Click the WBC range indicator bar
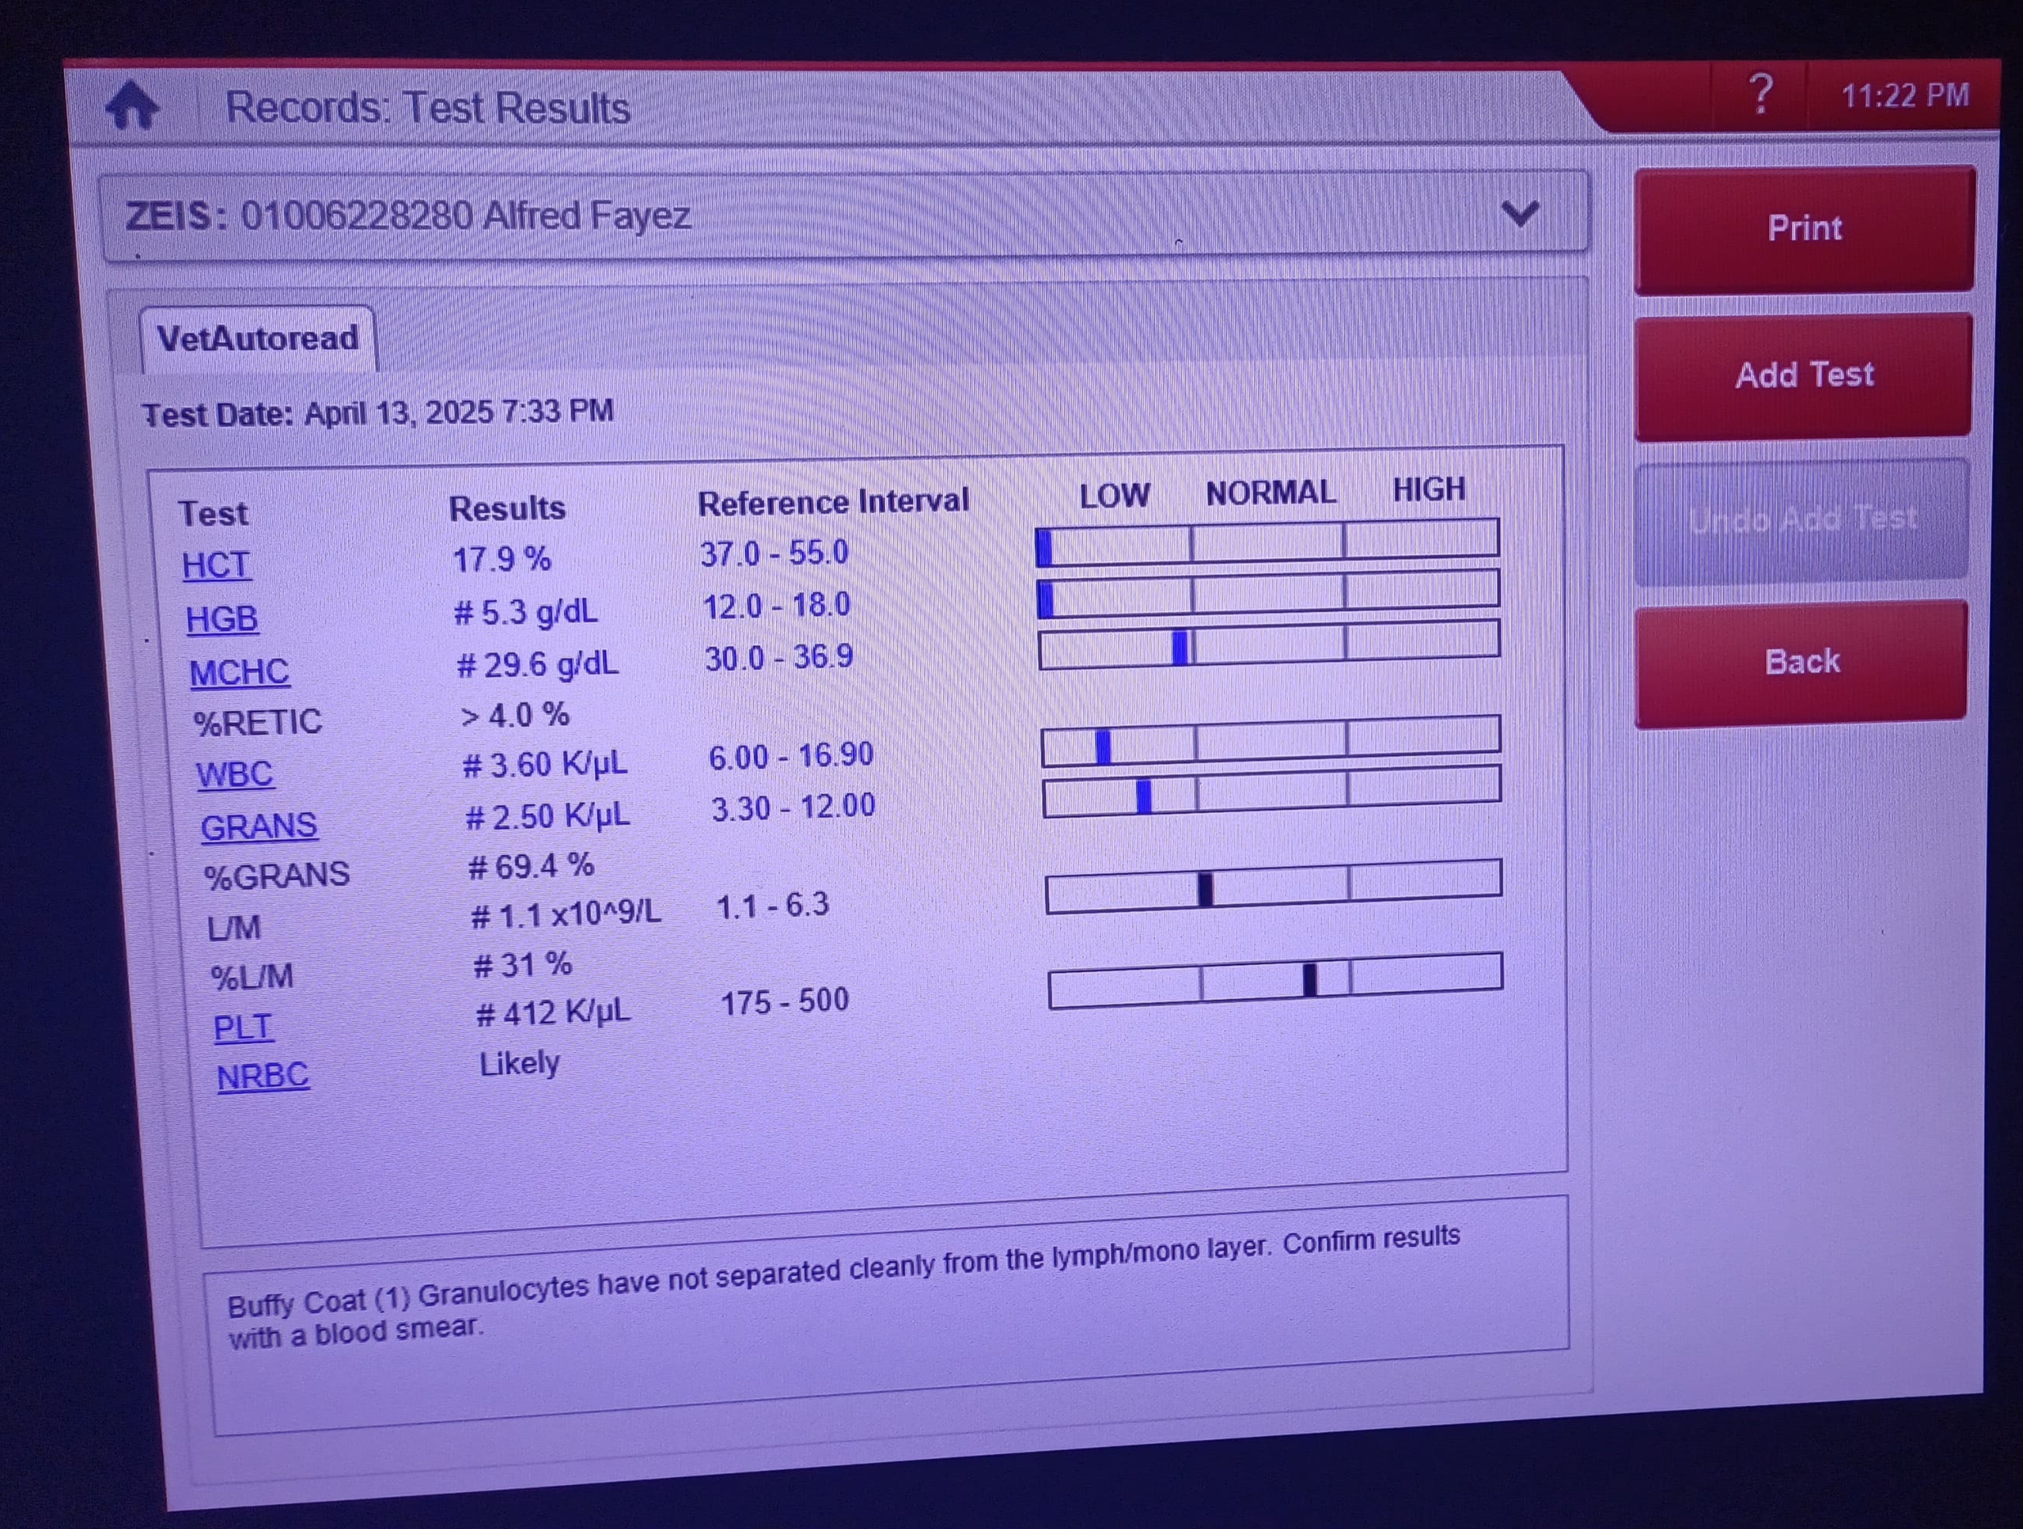 point(1270,739)
